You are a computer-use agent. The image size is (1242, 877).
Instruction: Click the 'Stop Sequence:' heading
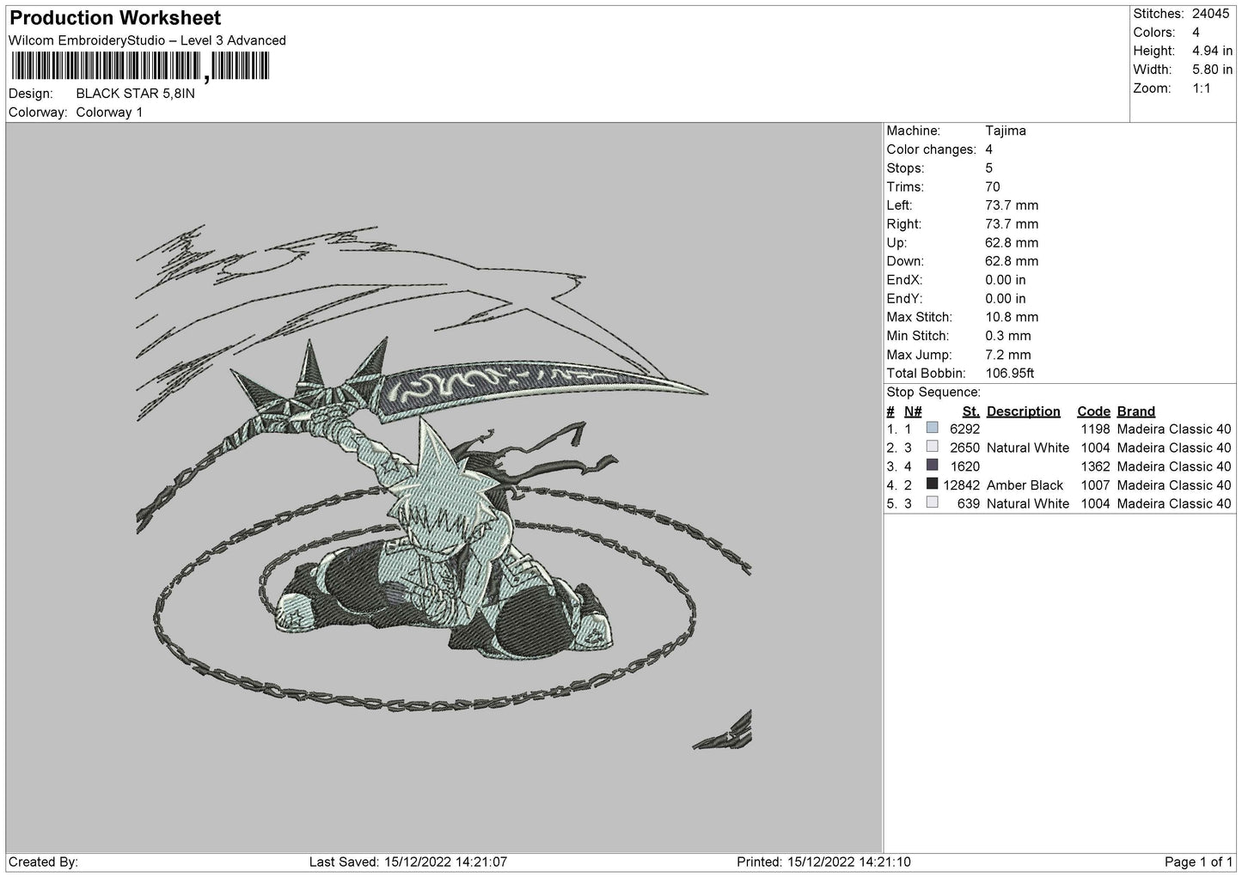click(x=933, y=393)
